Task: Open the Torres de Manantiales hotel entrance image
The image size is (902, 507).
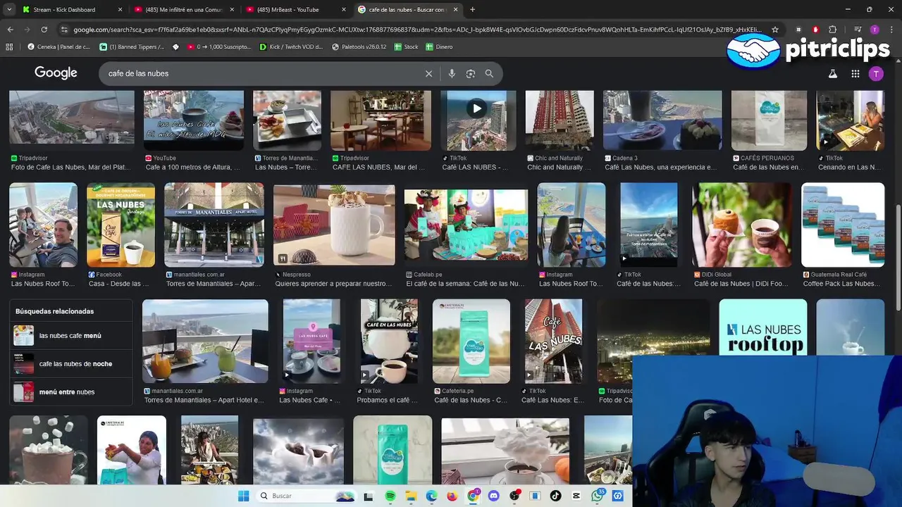Action: pyautogui.click(x=214, y=225)
